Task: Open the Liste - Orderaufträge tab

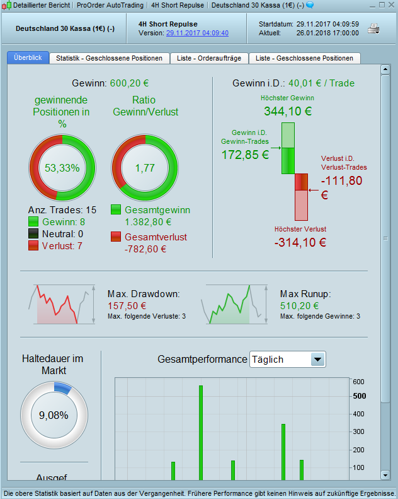Action: pos(209,58)
